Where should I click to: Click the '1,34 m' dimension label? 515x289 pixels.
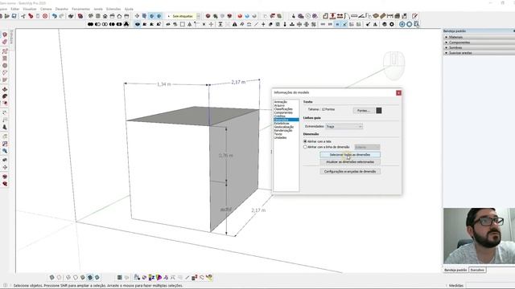coord(164,84)
